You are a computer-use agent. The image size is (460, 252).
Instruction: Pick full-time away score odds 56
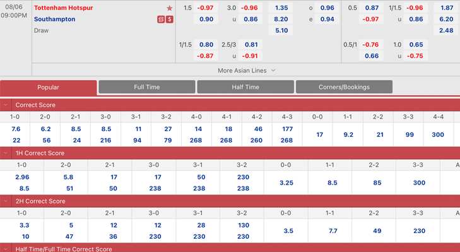46,140
